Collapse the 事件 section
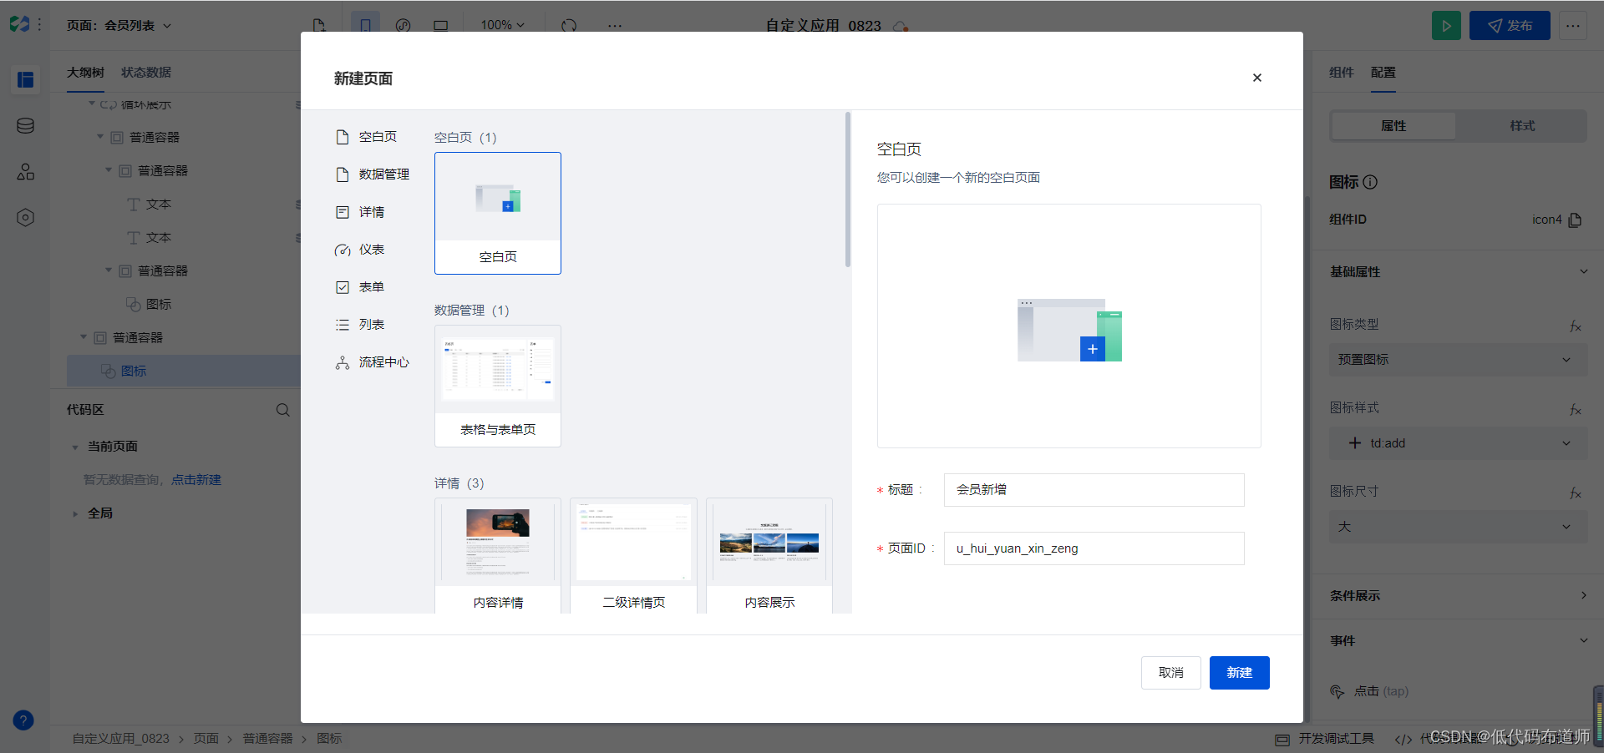This screenshot has height=753, width=1604. tap(1583, 640)
